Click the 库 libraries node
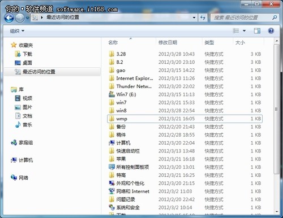283x218 pixels. (17, 89)
